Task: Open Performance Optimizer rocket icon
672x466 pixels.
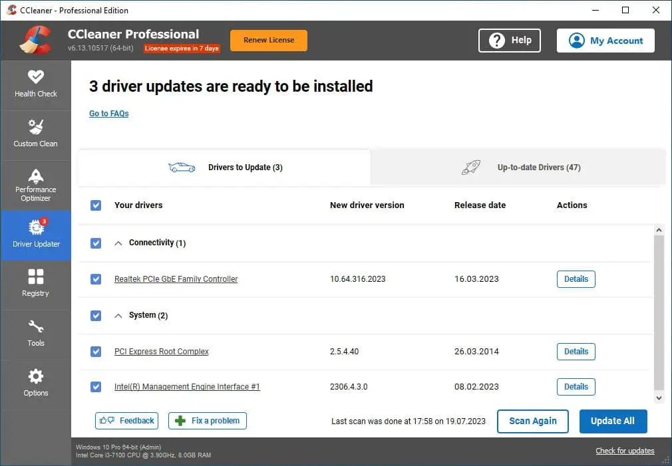Action: tap(36, 176)
